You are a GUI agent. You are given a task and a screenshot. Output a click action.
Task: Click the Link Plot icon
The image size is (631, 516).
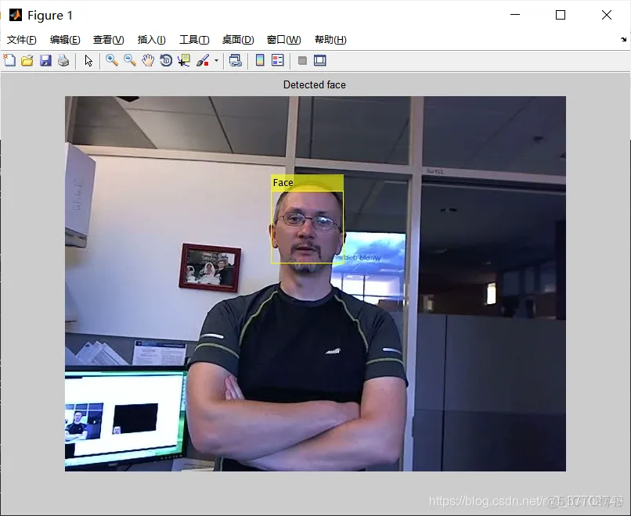[236, 60]
